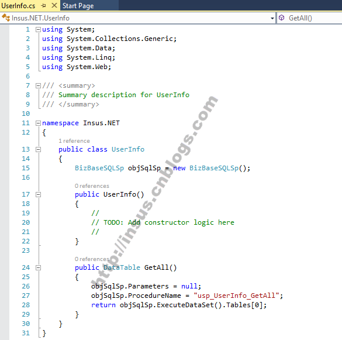Collapse the summary comment block
Viewport: 342px width, 340px height.
38,85
